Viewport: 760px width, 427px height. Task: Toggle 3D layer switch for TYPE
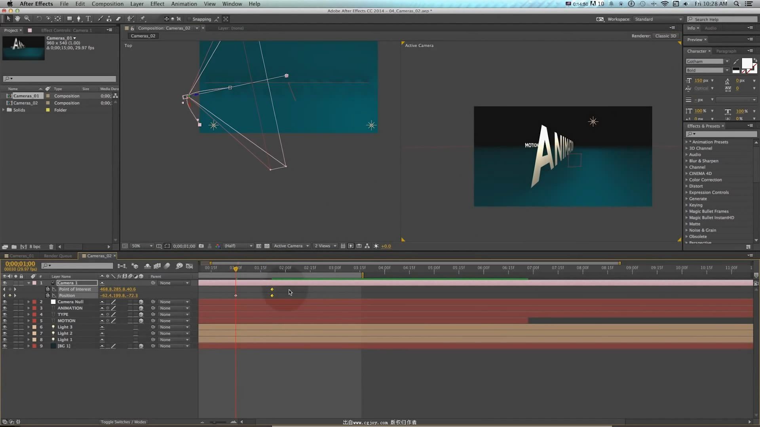point(141,315)
